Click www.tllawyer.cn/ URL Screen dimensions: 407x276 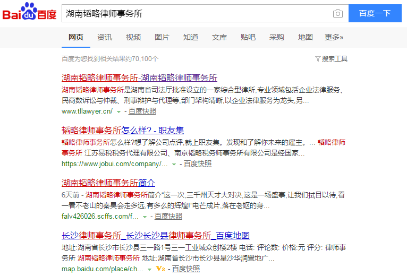point(87,111)
